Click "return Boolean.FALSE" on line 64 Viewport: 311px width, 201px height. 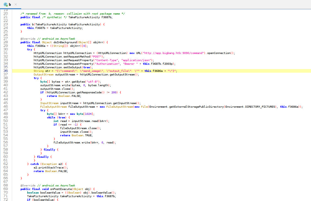[x=51, y=171]
